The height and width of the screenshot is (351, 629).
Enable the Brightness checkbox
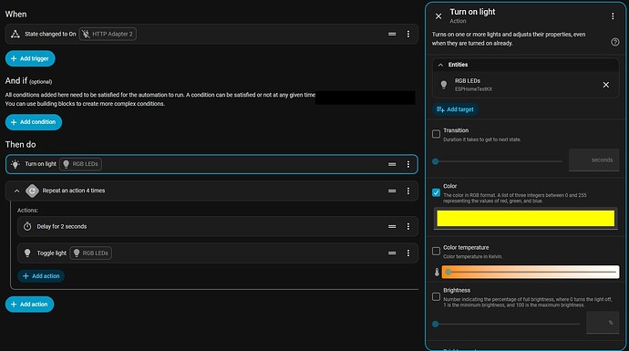(436, 297)
